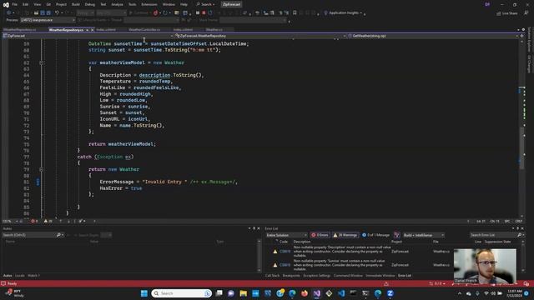The width and height of the screenshot is (534, 300).
Task: Toggle the Warnings filter in Error List
Action: coord(345,235)
